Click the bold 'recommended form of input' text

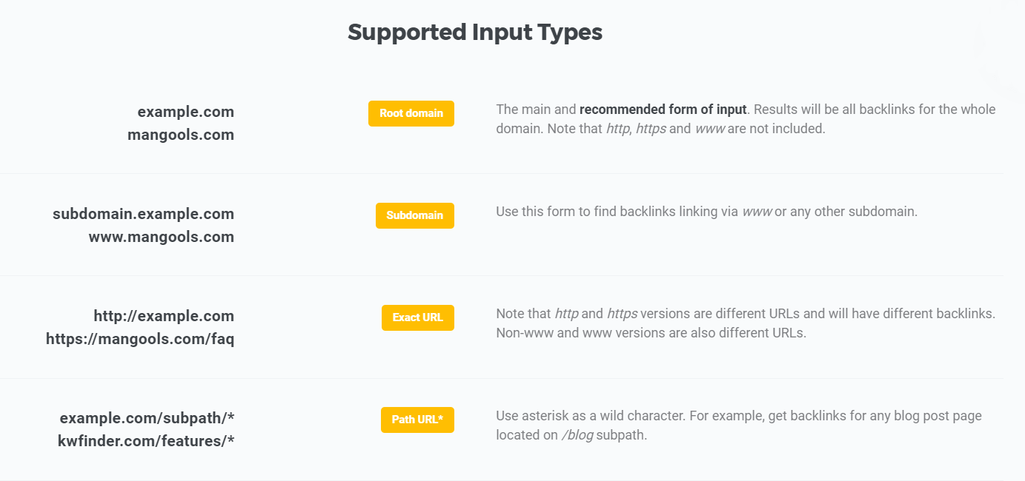click(663, 110)
